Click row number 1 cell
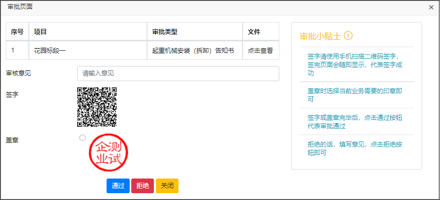 point(17,50)
